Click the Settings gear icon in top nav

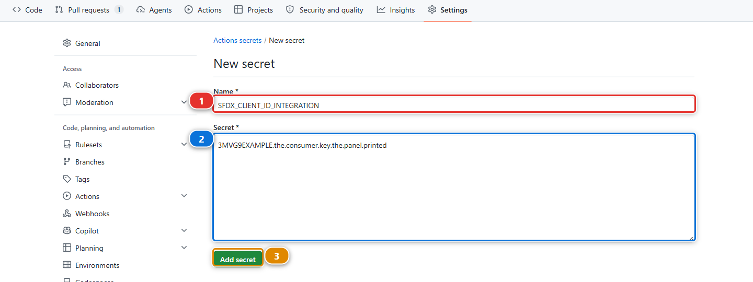(432, 10)
